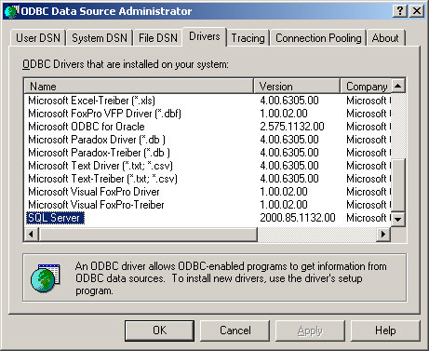Select Microsoft FoxPro VFP Driver (*.dbf)
This screenshot has width=429, height=351.
point(104,114)
